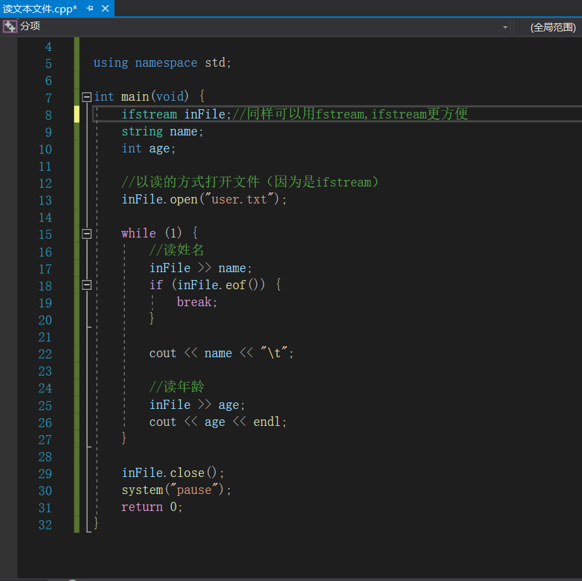Click the 'break;' statement

[197, 302]
